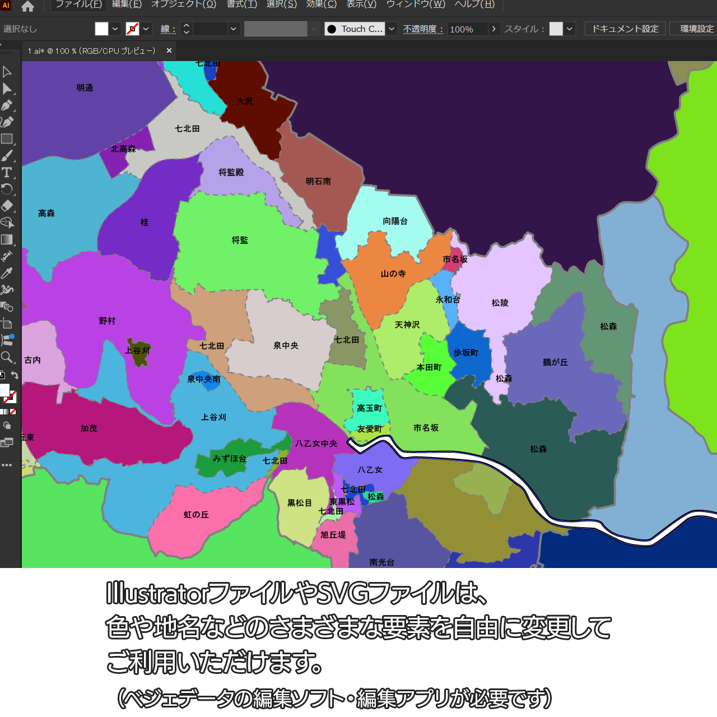This screenshot has height=717, width=717.
Task: Choose the Direct Selection tool
Action: pos(7,89)
